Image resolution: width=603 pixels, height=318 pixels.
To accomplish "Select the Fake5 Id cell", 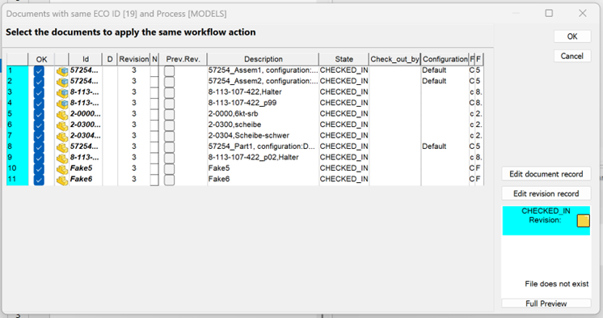I will click(86, 168).
